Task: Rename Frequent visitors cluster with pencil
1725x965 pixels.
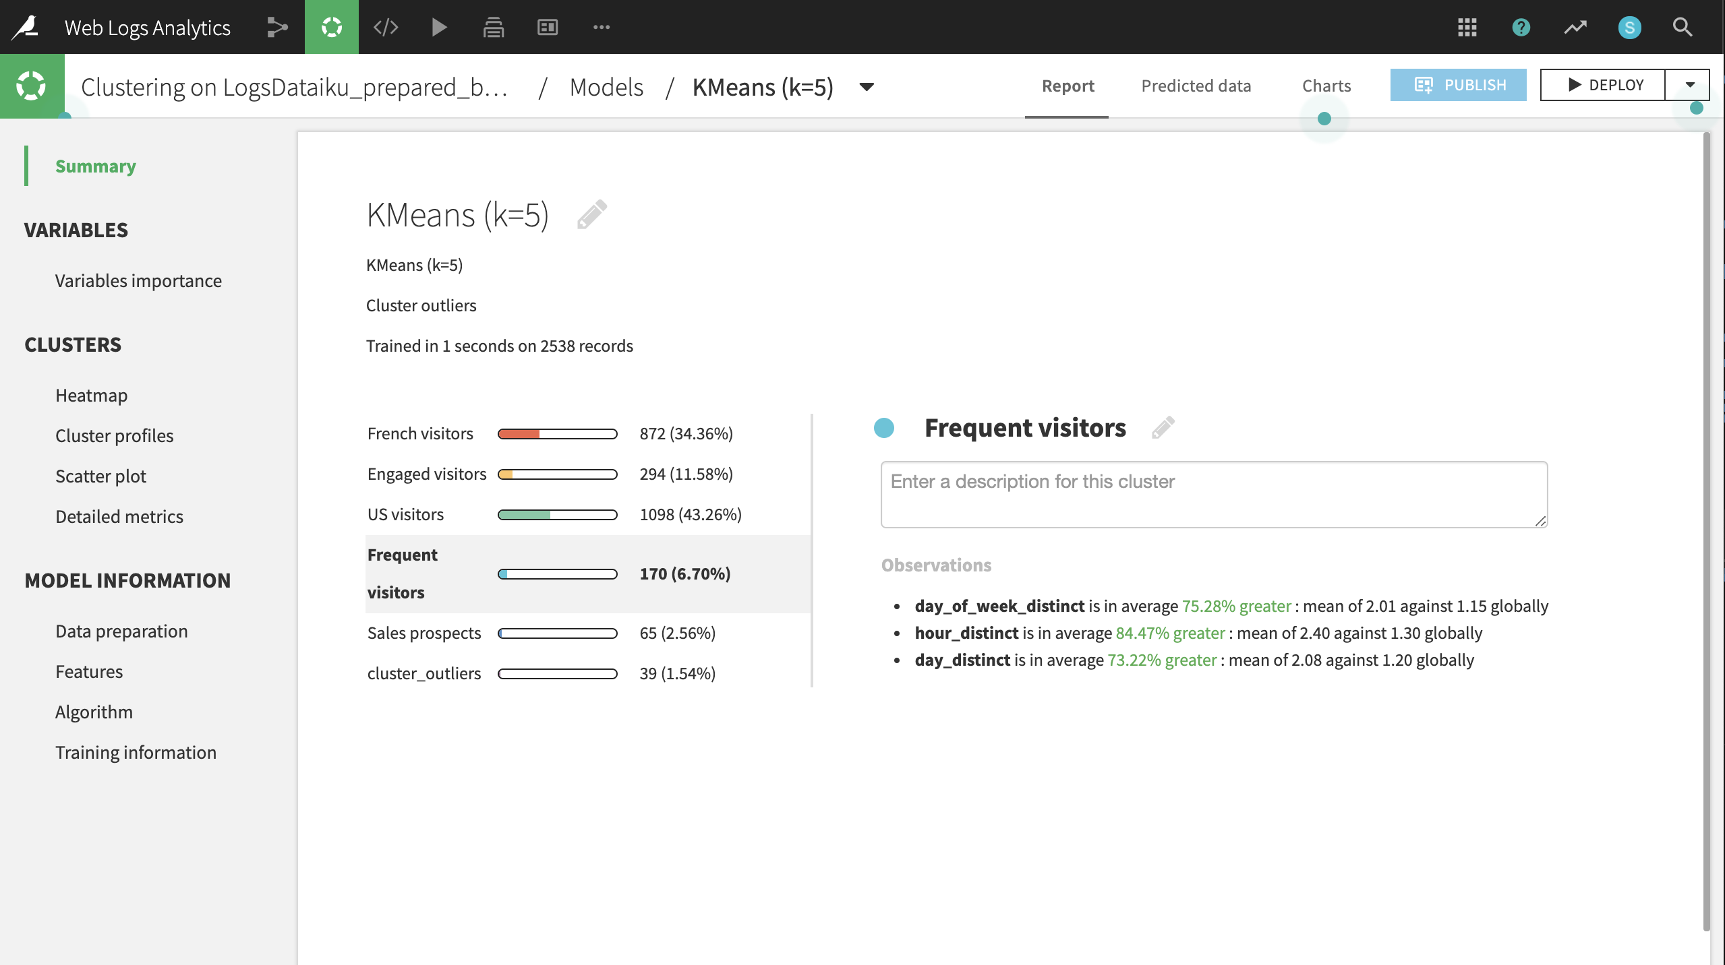Action: tap(1163, 428)
